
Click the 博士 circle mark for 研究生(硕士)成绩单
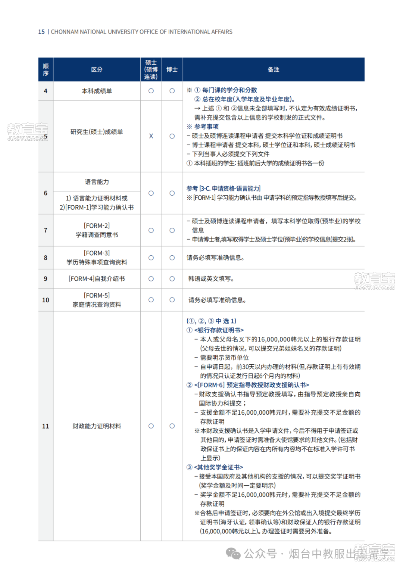(x=172, y=136)
